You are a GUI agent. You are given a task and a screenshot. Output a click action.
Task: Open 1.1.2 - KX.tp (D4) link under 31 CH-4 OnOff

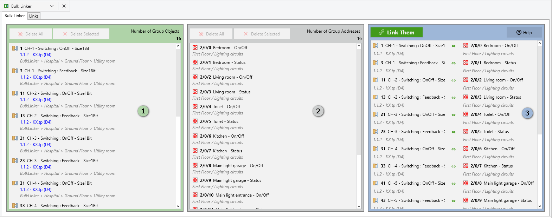tap(36, 190)
